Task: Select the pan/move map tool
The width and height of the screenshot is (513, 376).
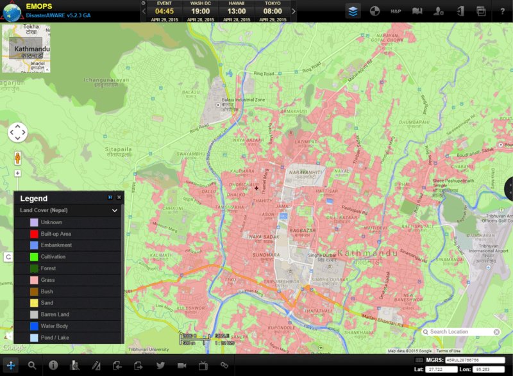Action: [11, 365]
